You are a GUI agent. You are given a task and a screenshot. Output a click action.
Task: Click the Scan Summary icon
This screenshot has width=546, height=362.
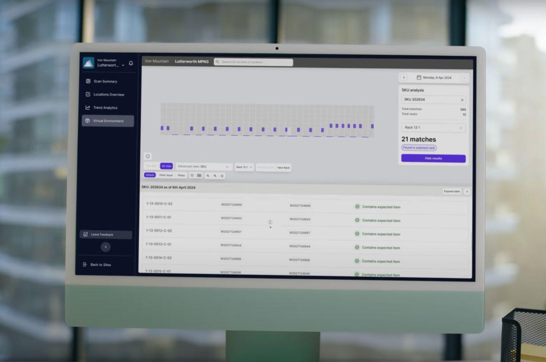(88, 81)
